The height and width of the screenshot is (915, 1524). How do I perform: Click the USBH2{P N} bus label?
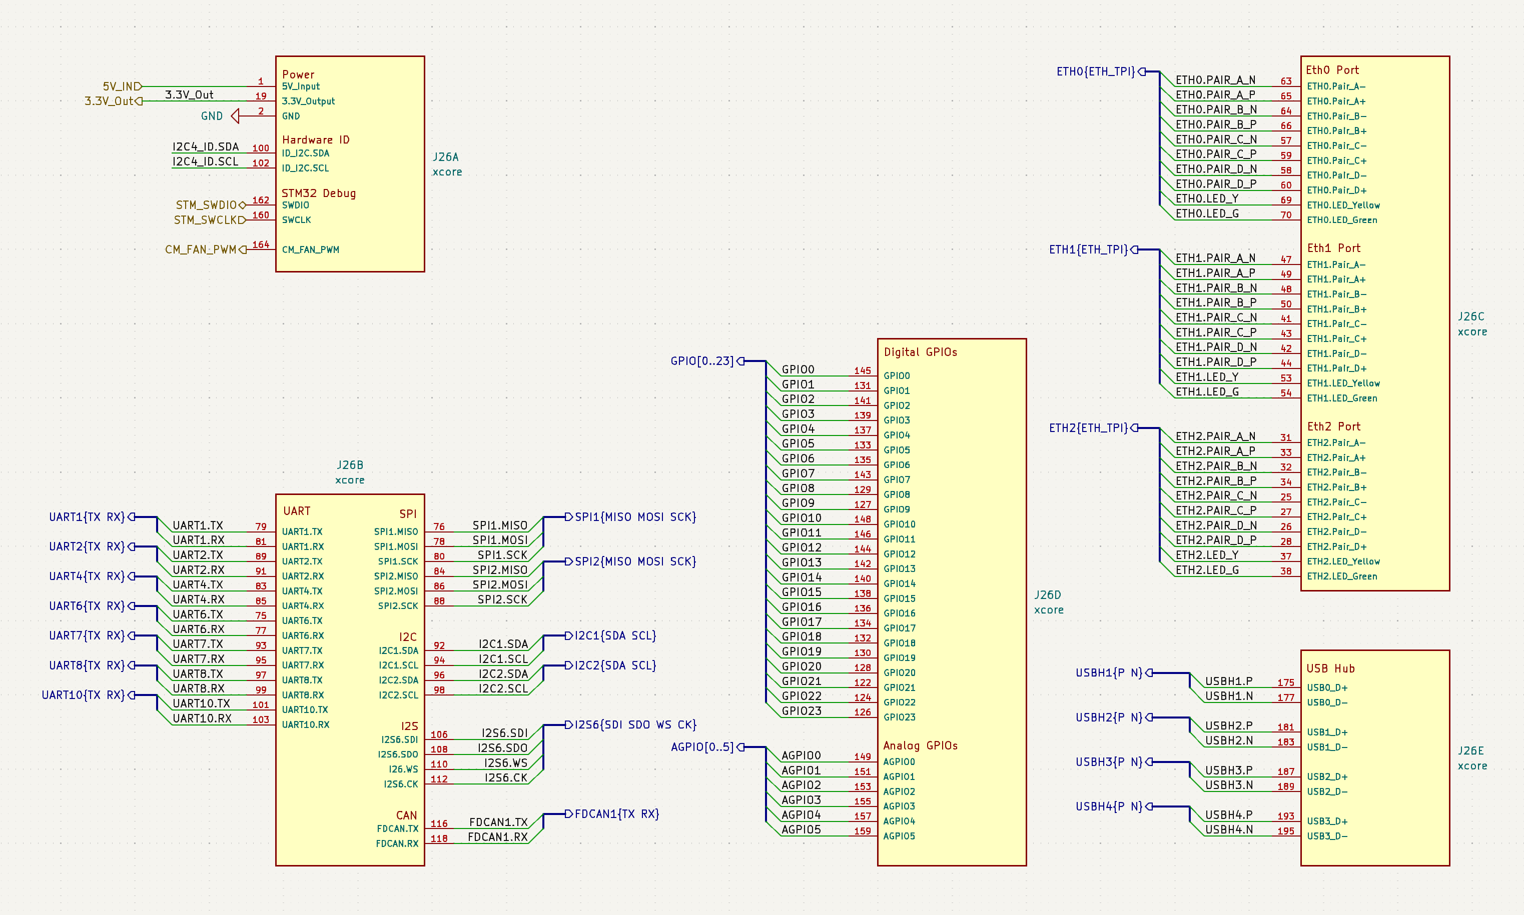click(1114, 717)
